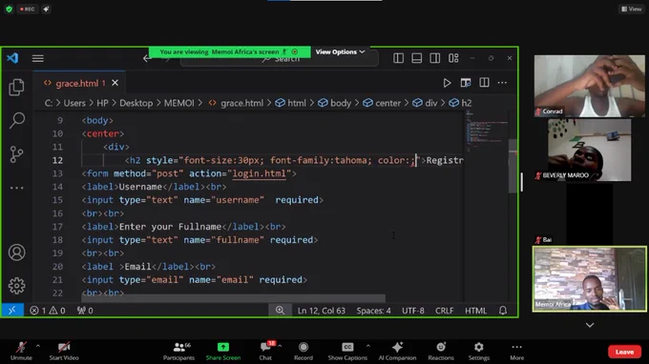The image size is (649, 364).
Task: Leave the Zoom meeting
Action: (x=624, y=352)
